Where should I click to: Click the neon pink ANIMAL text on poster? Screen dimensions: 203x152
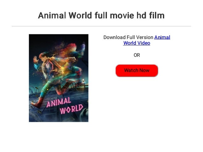point(59,102)
